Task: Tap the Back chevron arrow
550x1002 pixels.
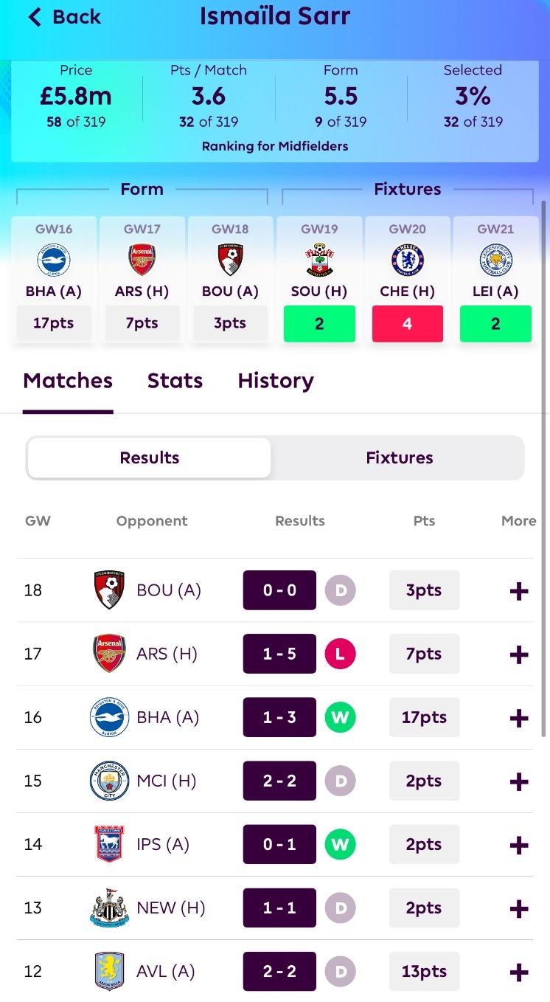Action: (x=35, y=17)
